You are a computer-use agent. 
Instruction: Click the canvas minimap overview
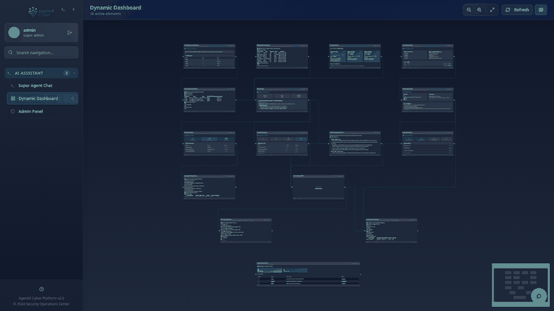click(x=521, y=285)
